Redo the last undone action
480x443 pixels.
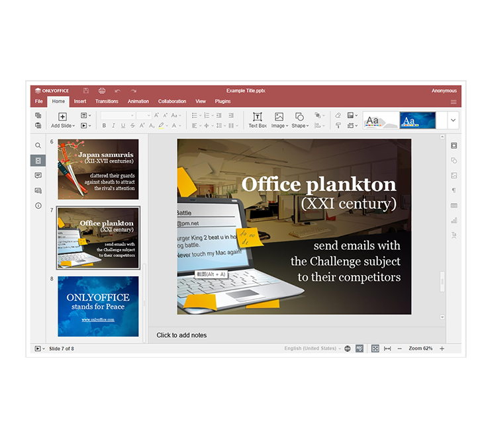pyautogui.click(x=134, y=91)
